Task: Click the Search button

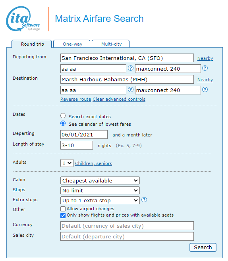Action: 203,248
